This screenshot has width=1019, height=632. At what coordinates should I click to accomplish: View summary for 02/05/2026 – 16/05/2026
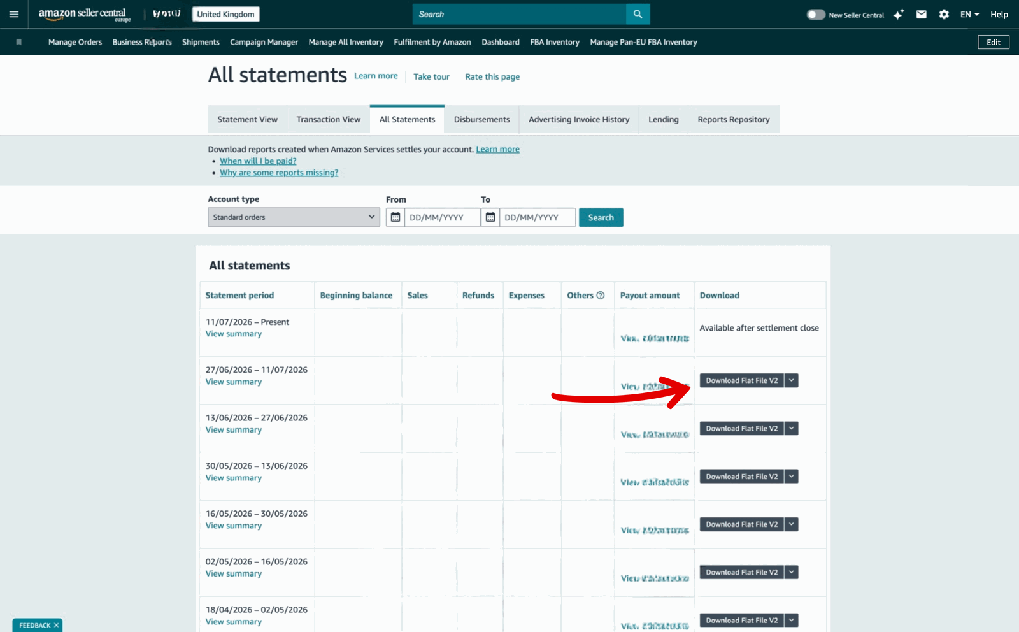click(x=233, y=573)
